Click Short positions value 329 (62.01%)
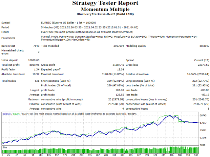210x157 pixels. [x=115, y=81]
